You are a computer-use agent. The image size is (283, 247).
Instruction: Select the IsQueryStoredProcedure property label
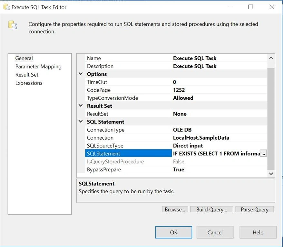coord(128,161)
